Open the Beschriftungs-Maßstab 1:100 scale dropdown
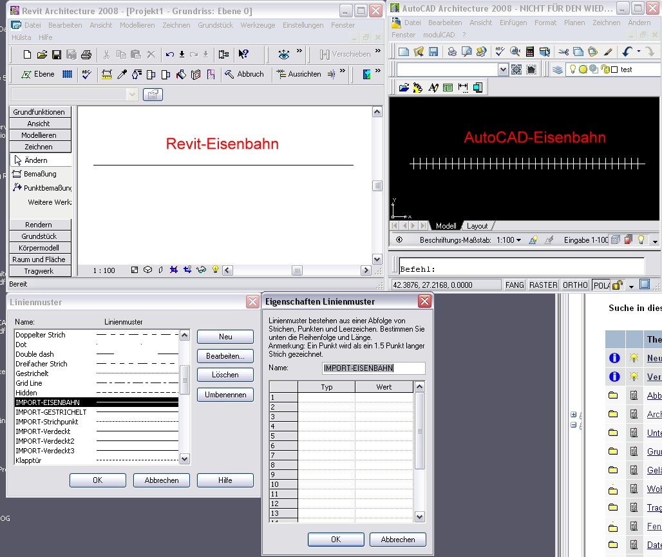 click(509, 240)
